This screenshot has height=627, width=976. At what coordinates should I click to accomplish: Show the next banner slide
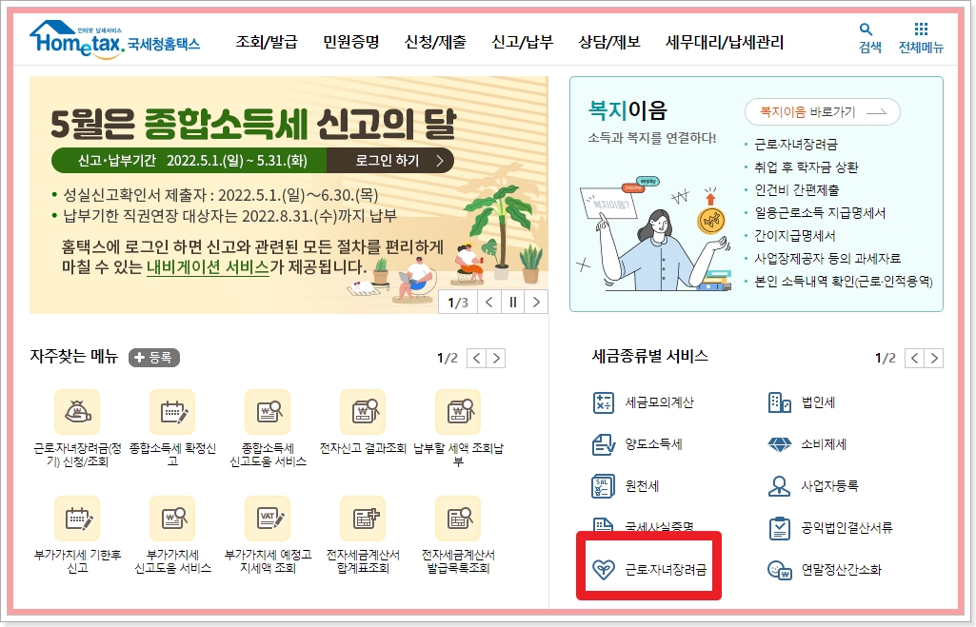[536, 303]
